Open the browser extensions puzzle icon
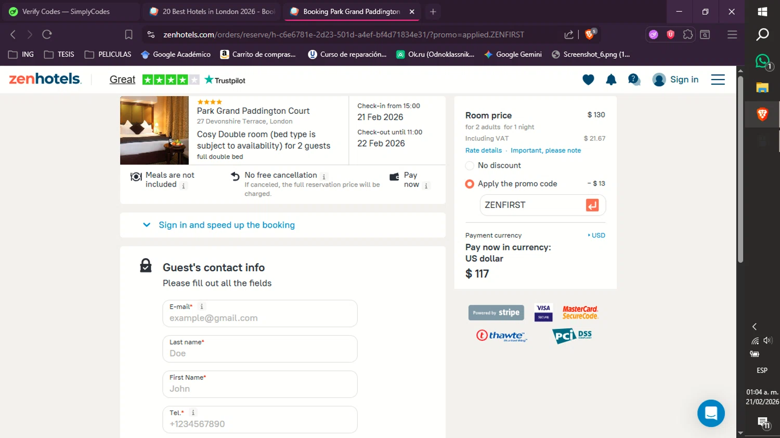Viewport: 780px width, 438px height. 688,34
